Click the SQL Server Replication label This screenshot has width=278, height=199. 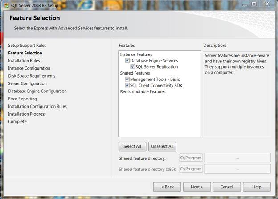(x=156, y=67)
